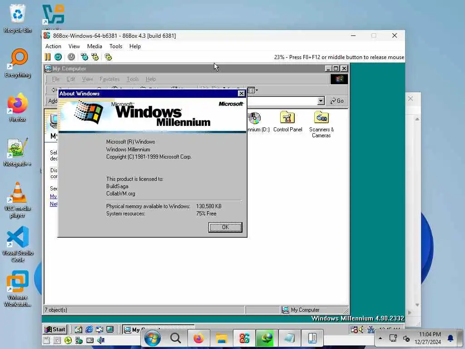Image resolution: width=465 pixels, height=349 pixels.
Task: Open the 86Box View menu
Action: point(74,46)
